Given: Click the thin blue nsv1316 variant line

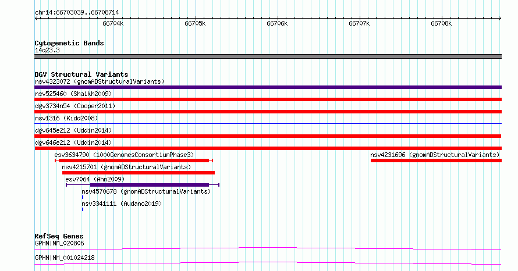Looking at the screenshot, I should tap(268, 123).
